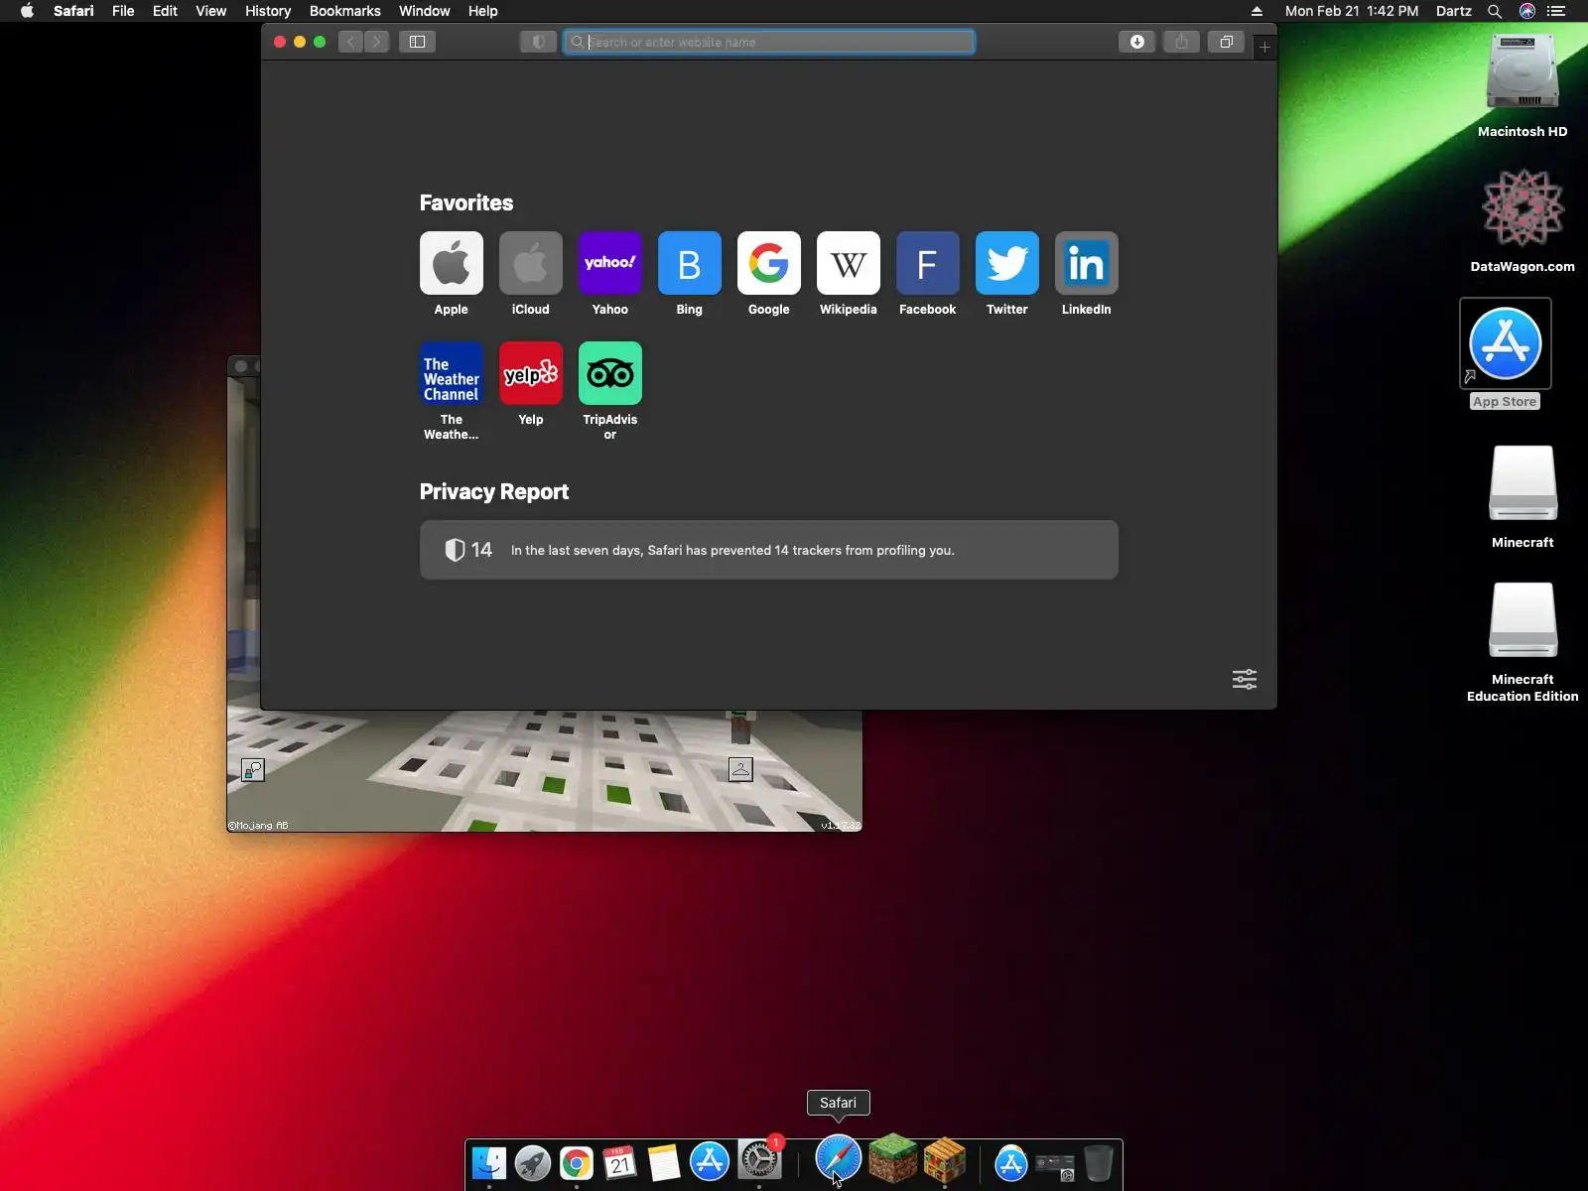
Task: Select the Minecraft Education Edition disk icon
Action: (x=1522, y=620)
